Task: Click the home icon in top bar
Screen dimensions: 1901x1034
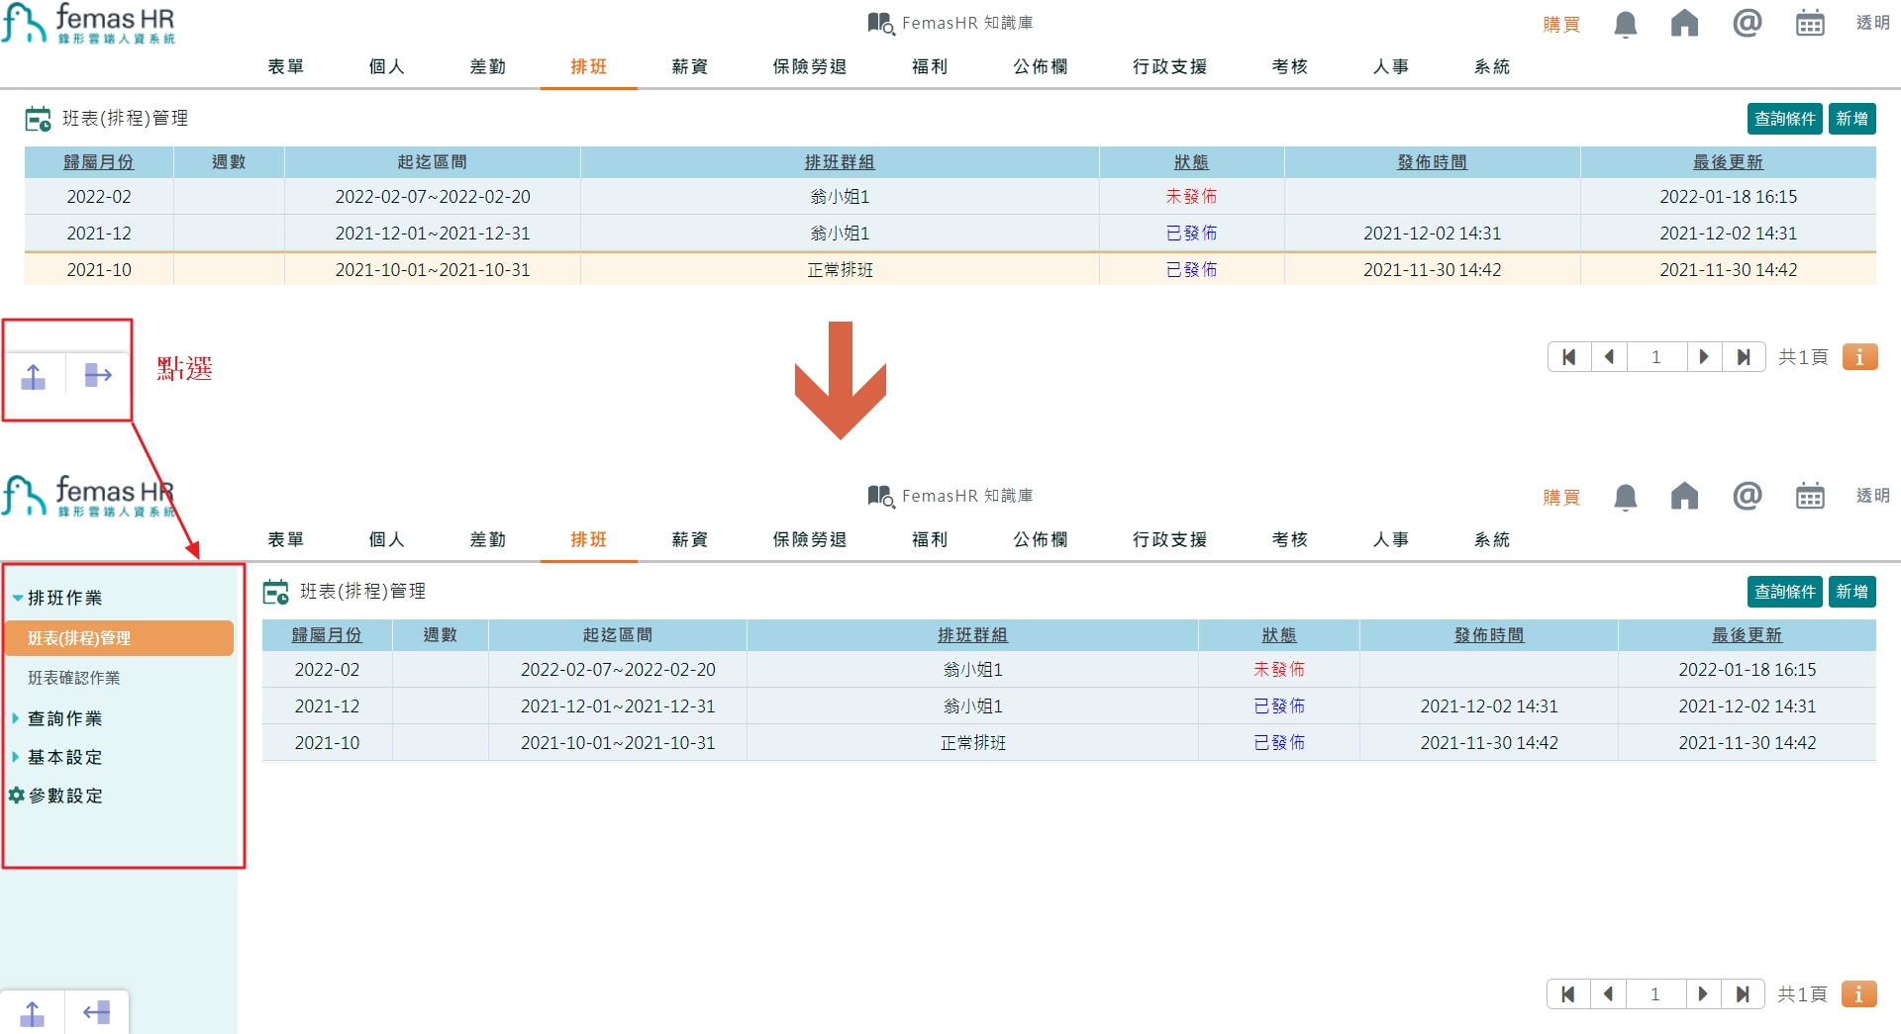Action: click(1685, 23)
